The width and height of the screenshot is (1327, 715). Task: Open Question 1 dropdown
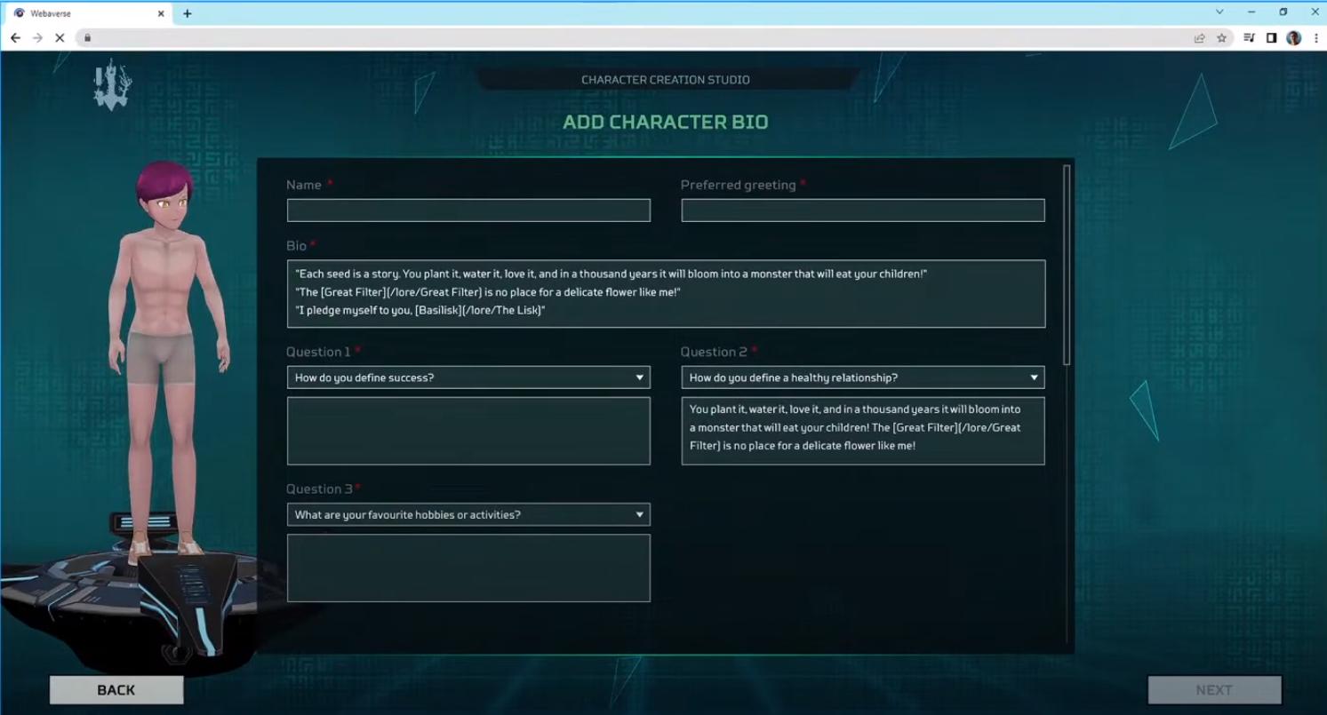pyautogui.click(x=468, y=377)
